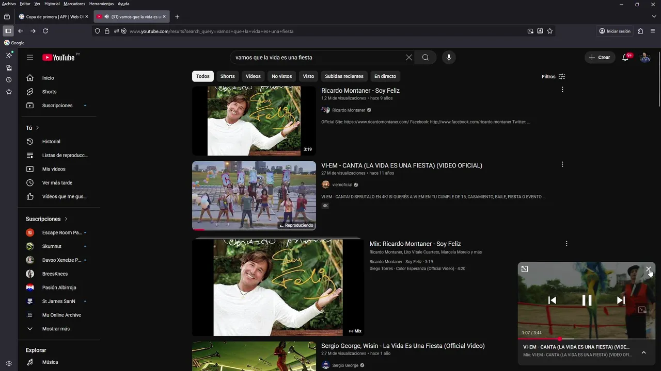Select the Shorts filter chip

228,76
